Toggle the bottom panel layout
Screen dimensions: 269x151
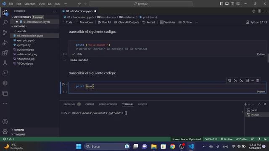(227, 4)
